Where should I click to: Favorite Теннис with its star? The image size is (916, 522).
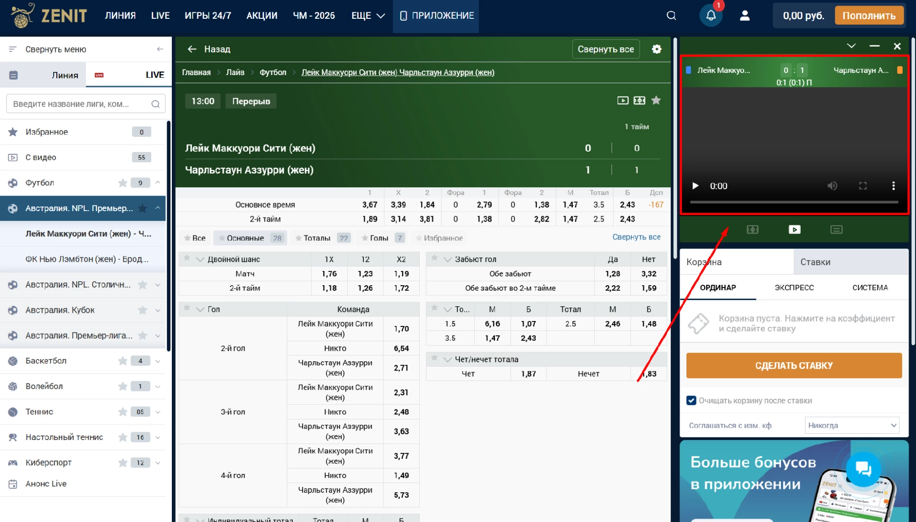[123, 412]
